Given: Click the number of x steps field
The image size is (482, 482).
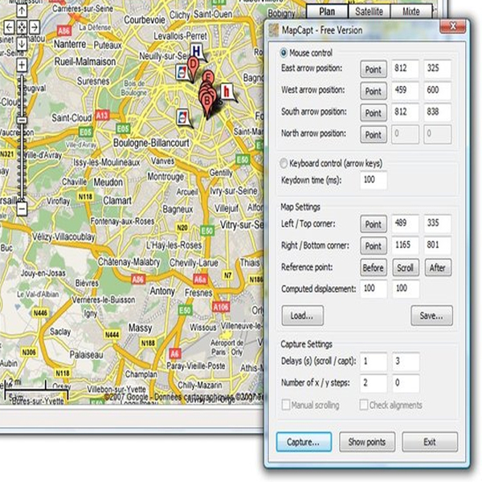Looking at the screenshot, I should pos(374,383).
